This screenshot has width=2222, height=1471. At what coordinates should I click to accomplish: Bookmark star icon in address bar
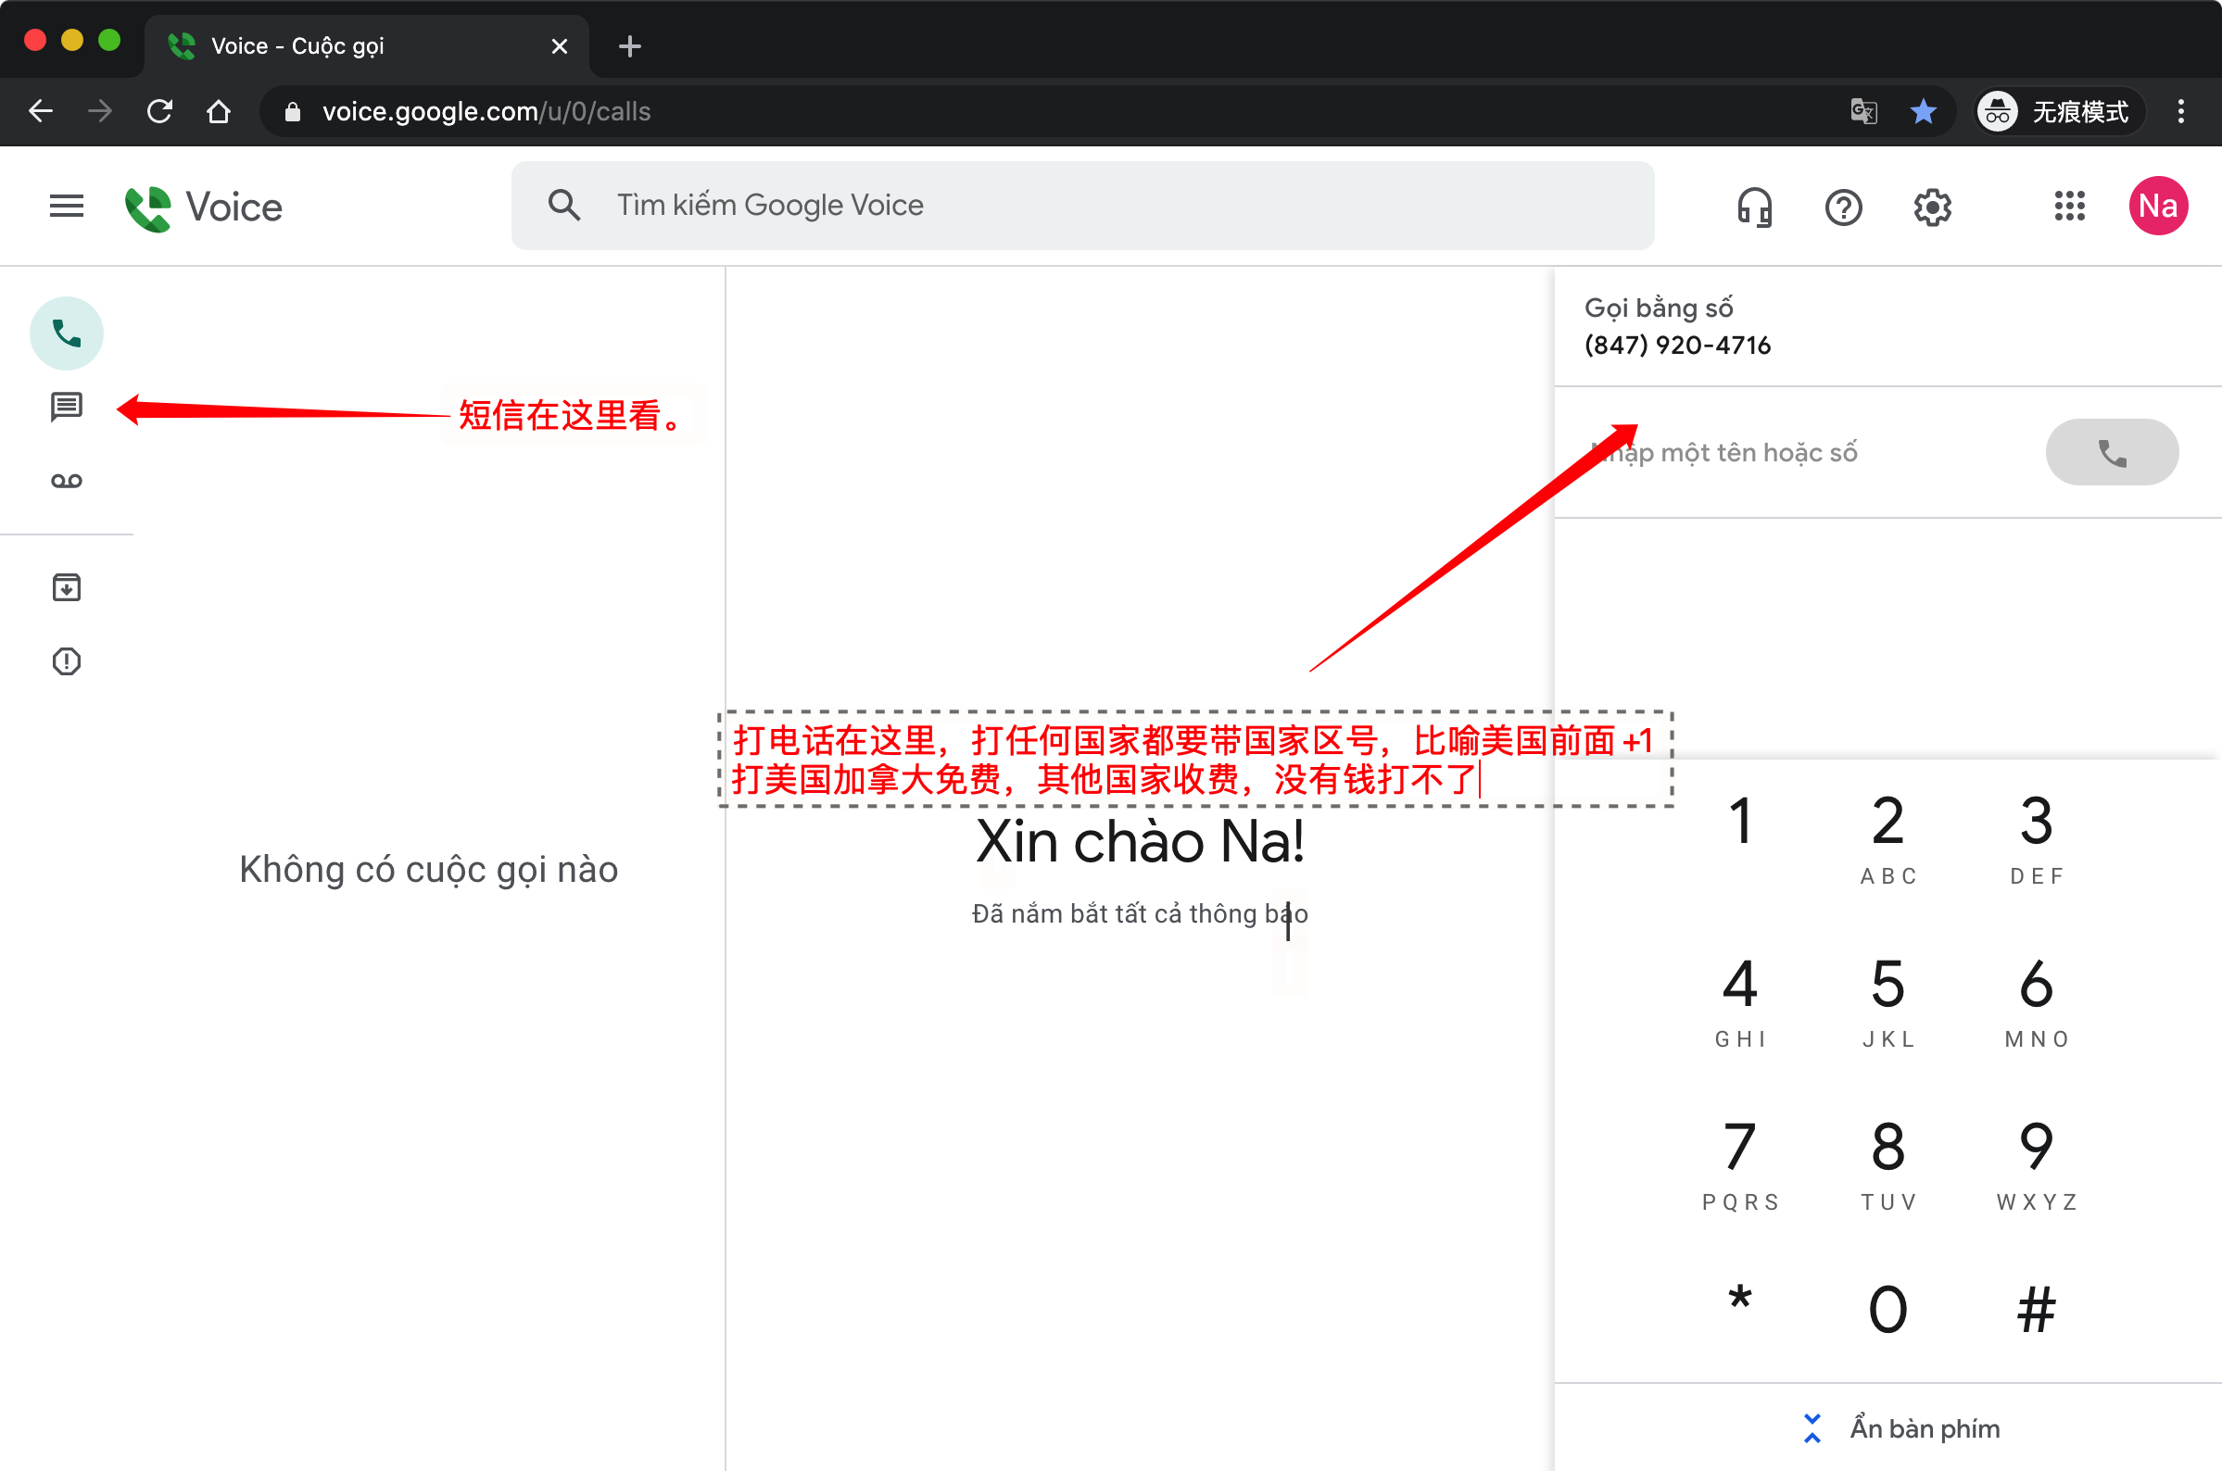(1923, 112)
